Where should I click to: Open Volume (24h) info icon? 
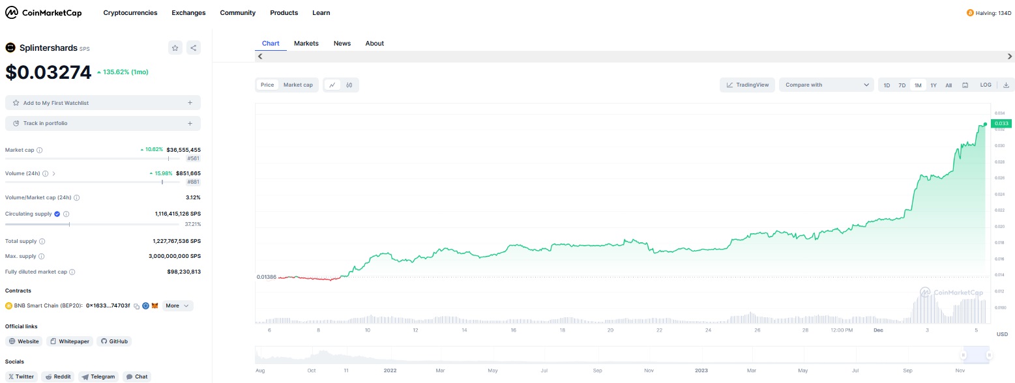point(46,173)
